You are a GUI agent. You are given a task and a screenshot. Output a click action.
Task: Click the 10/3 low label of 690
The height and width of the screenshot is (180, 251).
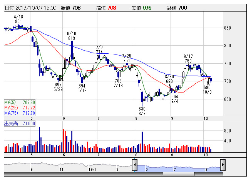pos(207,90)
